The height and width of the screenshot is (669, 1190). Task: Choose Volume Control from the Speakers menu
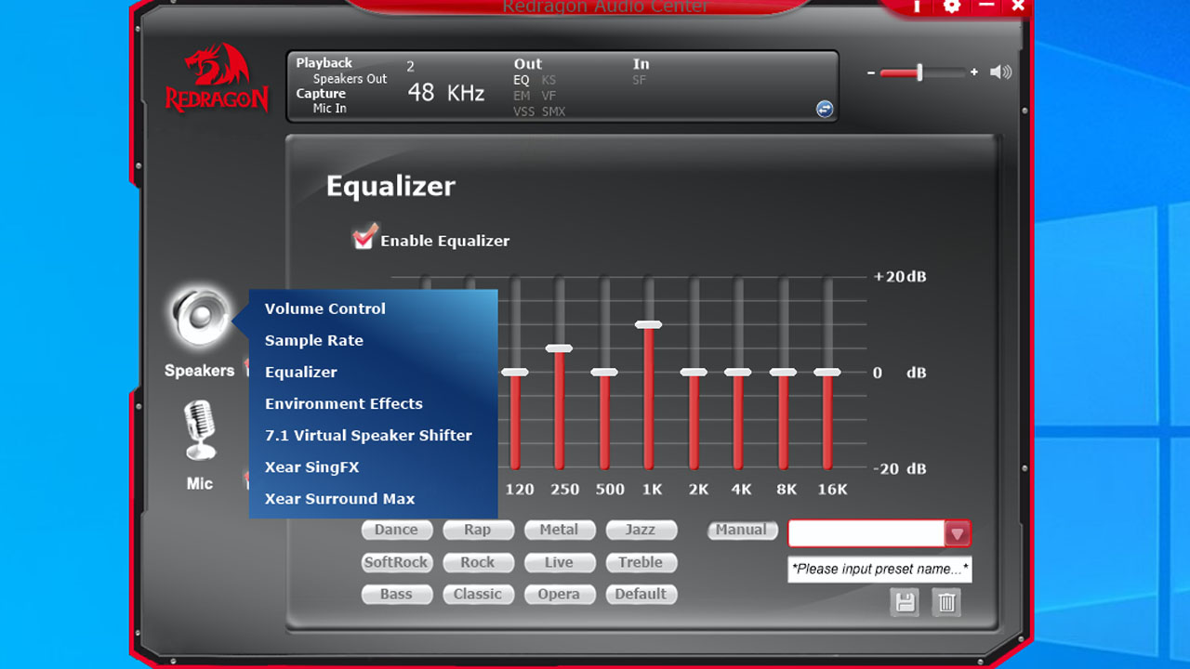click(x=325, y=308)
